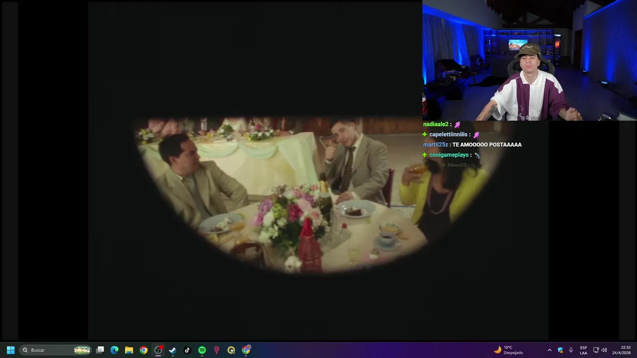The image size is (637, 358).
Task: Click the microphone tray icon
Action: [x=571, y=350]
